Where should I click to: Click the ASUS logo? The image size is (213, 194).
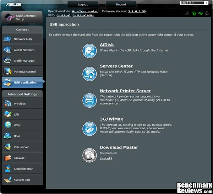click(13, 5)
